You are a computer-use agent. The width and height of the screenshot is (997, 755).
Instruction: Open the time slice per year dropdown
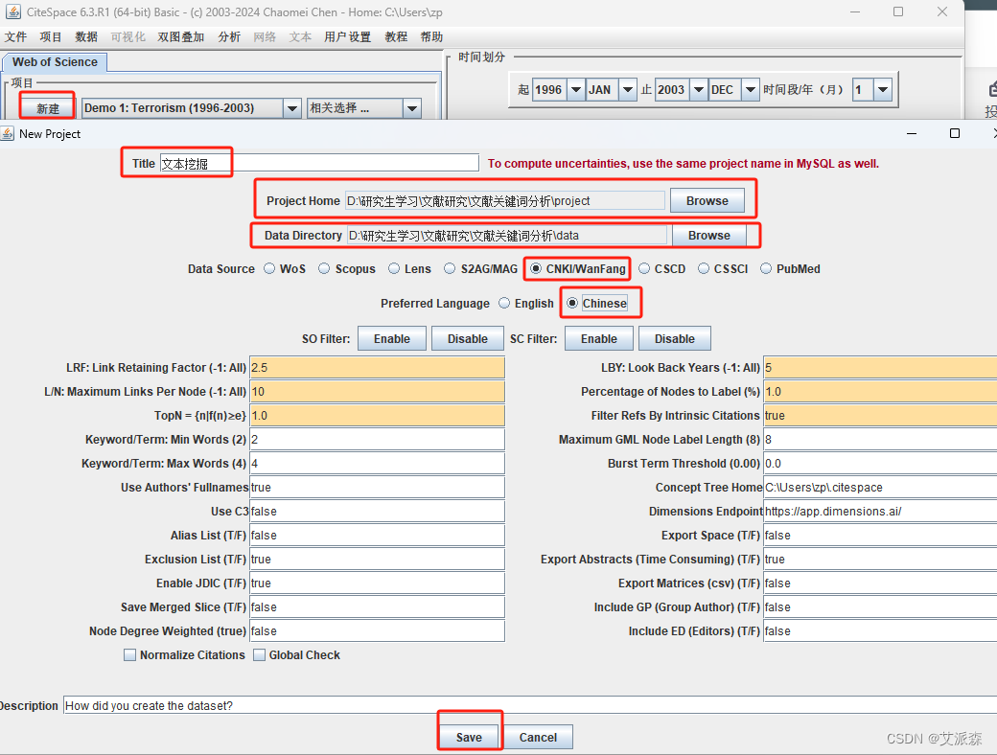point(883,90)
